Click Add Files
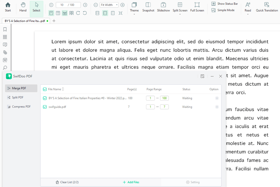 (x=131, y=182)
